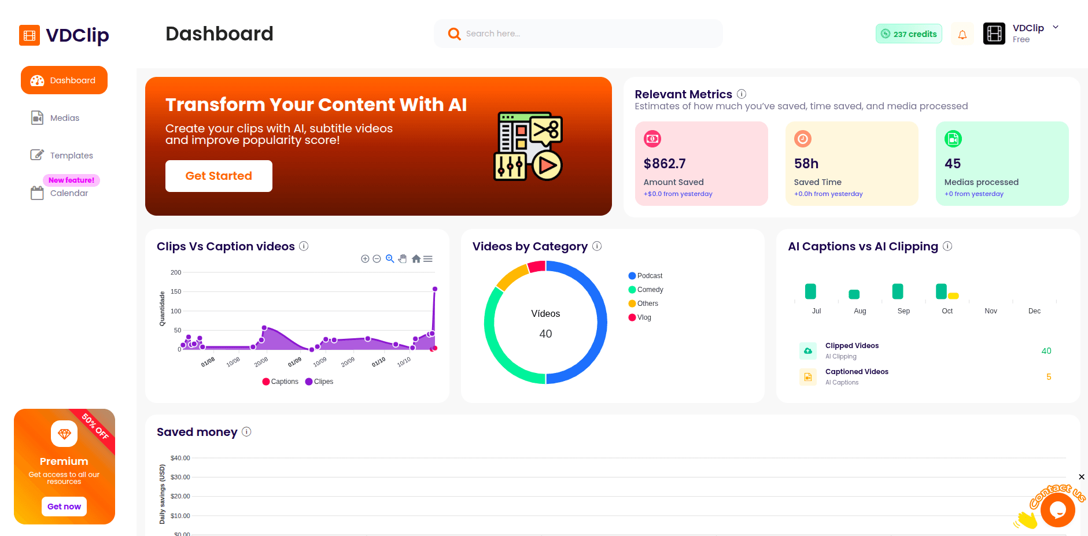The width and height of the screenshot is (1088, 536).
Task: Toggle the Podcast category in donut legend
Action: coord(646,275)
